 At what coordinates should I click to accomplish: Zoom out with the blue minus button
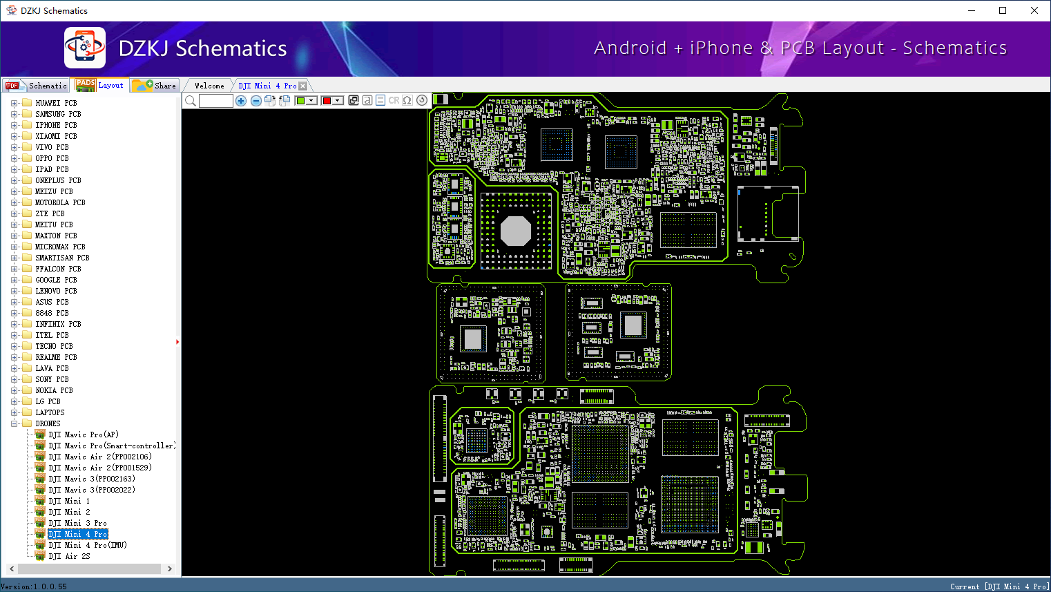click(x=255, y=101)
